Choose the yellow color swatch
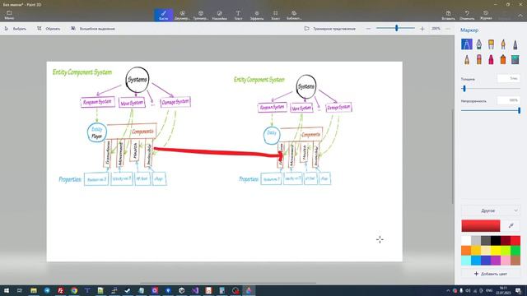 pyautogui.click(x=496, y=250)
